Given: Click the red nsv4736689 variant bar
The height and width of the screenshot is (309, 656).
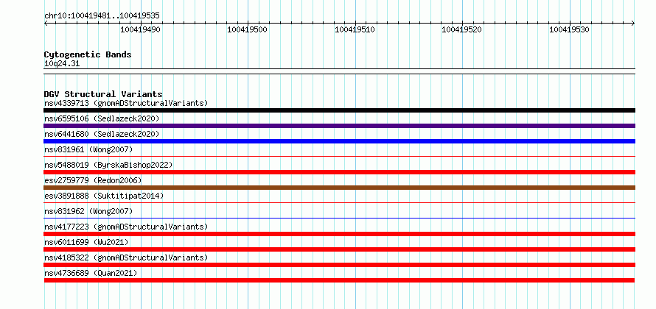Looking at the screenshot, I should [x=339, y=280].
